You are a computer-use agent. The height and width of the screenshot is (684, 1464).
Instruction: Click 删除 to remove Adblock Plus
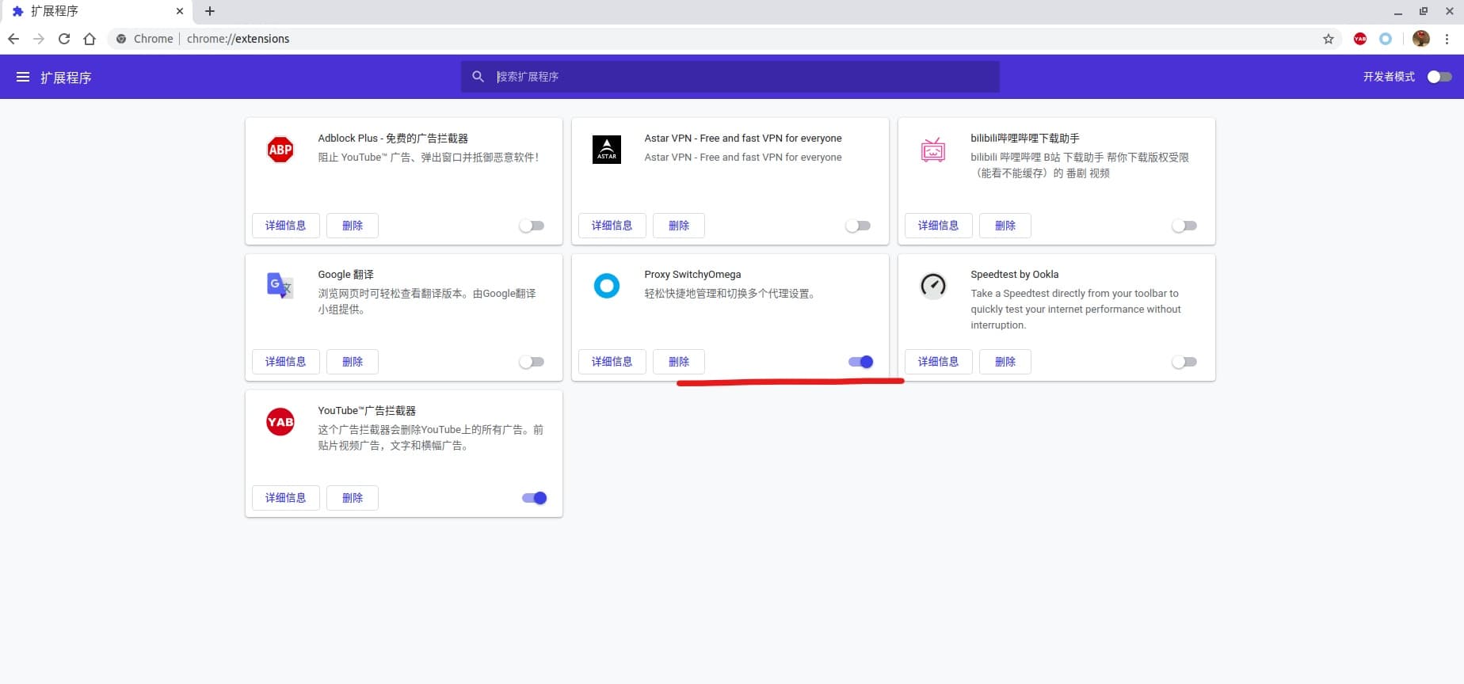click(353, 226)
